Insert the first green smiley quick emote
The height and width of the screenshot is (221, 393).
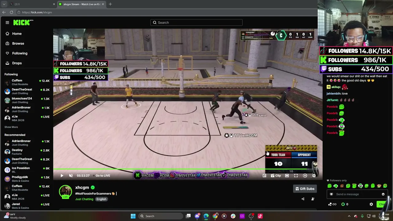pyautogui.click(x=329, y=186)
